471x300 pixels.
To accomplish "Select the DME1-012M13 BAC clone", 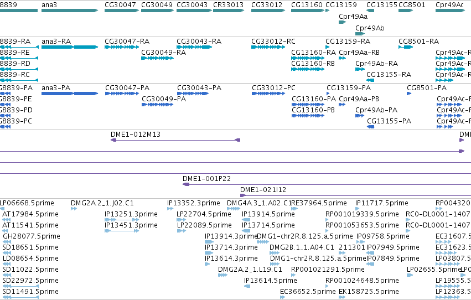I will (x=175, y=140).
